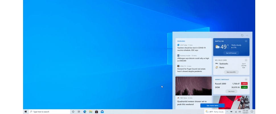Screen dimensions: 276x114
Task: Click the 'See more news' button
Action: (212, 105)
